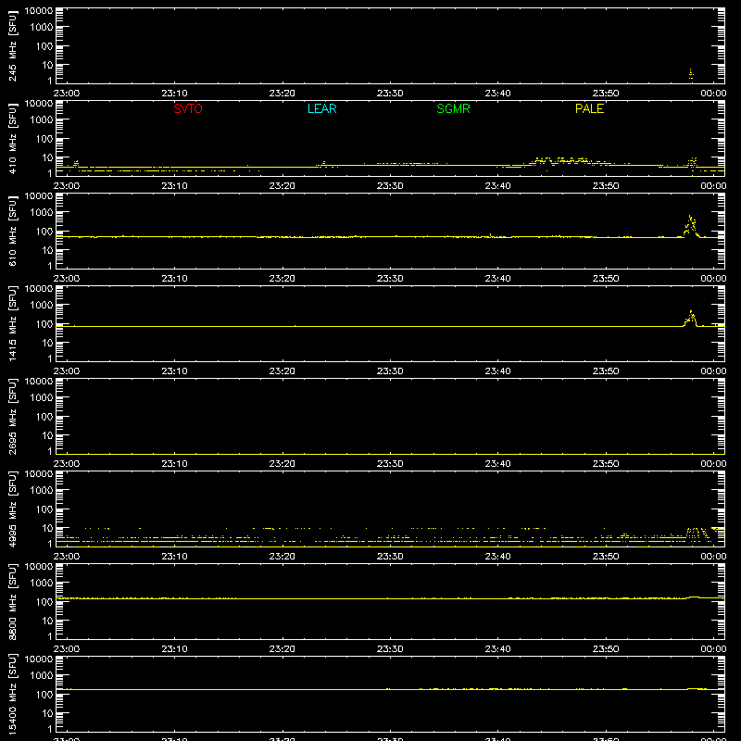Click the 610 MHz burst peak near 23:58
741x741 pixels.
click(691, 225)
